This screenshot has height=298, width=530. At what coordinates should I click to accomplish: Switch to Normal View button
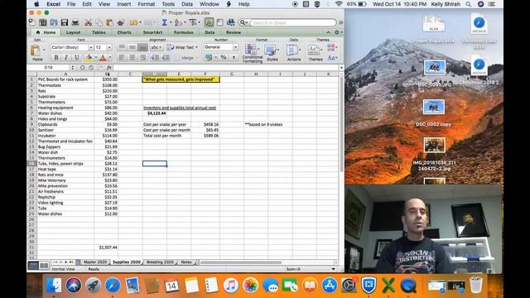tap(33, 266)
